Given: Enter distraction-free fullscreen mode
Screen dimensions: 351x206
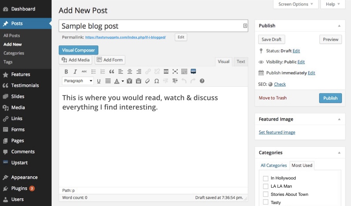Looking at the screenshot, I should click(x=175, y=72).
